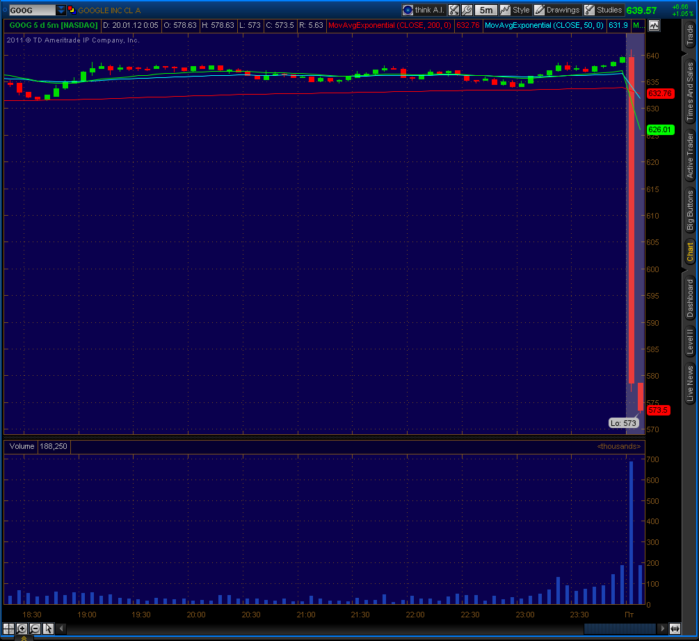Click the +1.05 % change value

(x=682, y=14)
